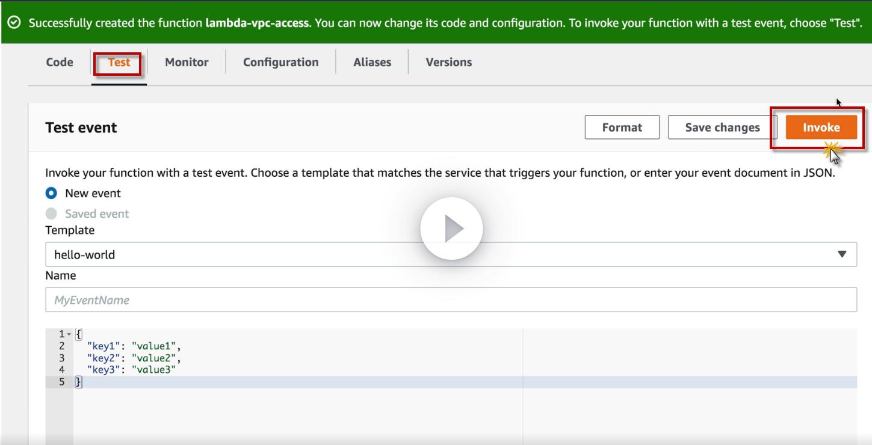Select the New event radio button
The height and width of the screenshot is (445, 872).
(x=52, y=193)
